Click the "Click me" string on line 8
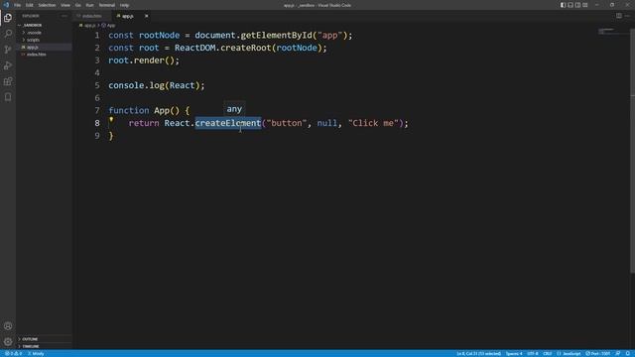 373,123
